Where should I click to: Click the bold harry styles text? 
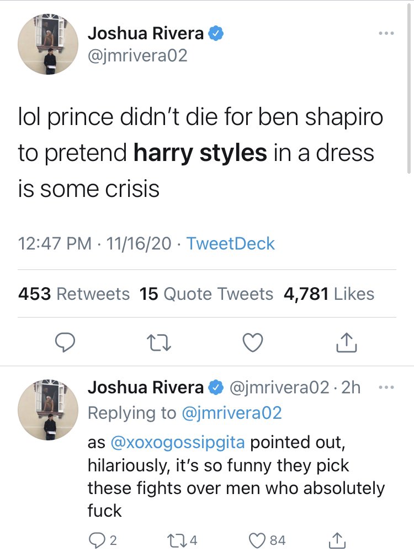point(199,153)
